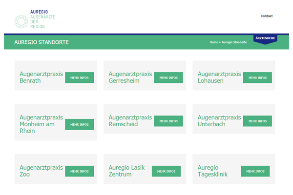Viewport: 293px width, 195px height.
Task: Choose the Auregio Tagesklinik title
Action: coord(212,171)
